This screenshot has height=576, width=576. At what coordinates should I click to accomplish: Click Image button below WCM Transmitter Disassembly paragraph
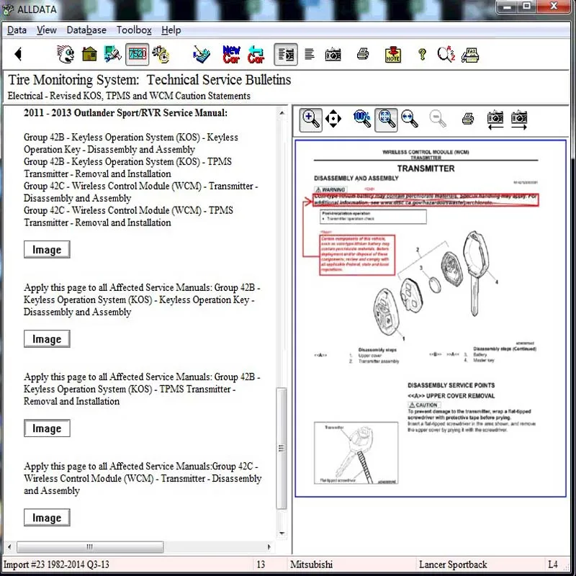point(47,518)
